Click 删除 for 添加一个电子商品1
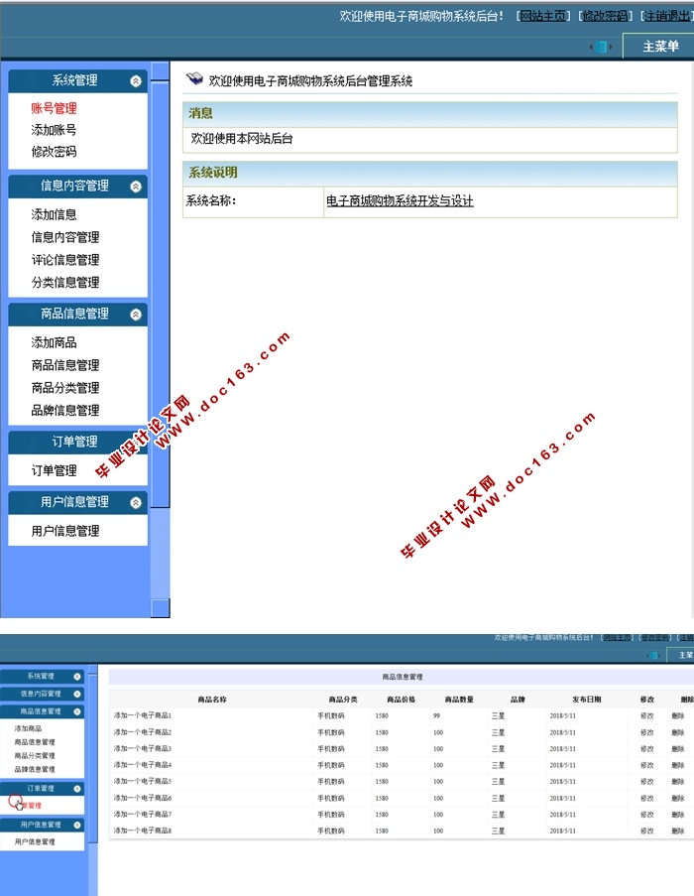This screenshot has width=694, height=896. [x=677, y=715]
